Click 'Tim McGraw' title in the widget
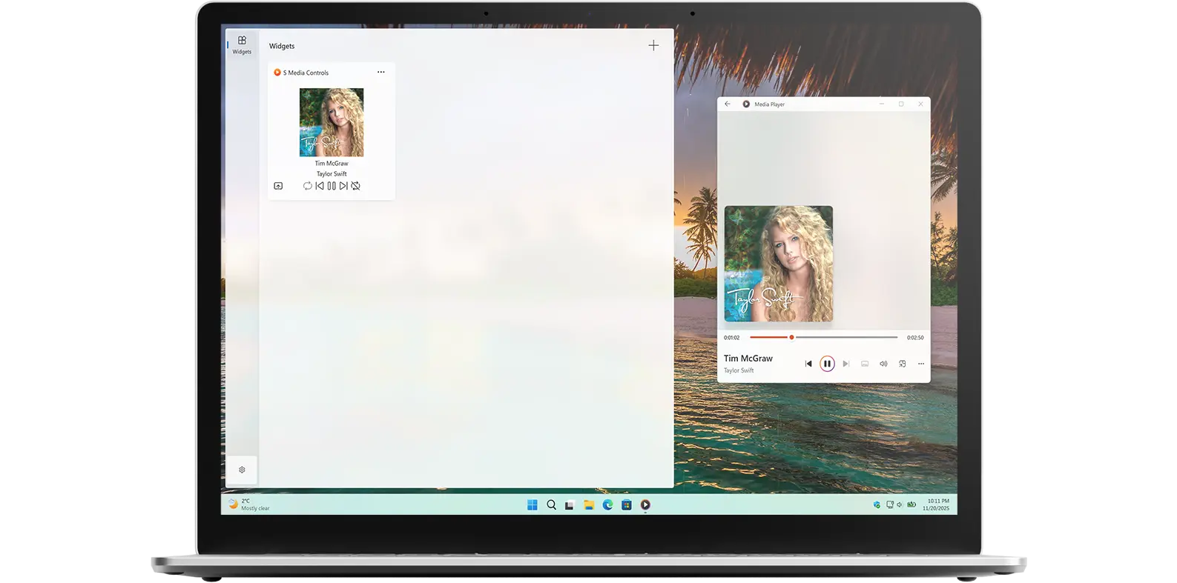 point(332,164)
